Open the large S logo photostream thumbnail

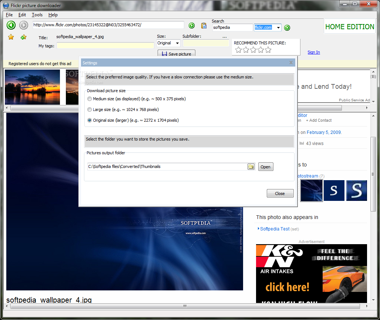(356, 191)
